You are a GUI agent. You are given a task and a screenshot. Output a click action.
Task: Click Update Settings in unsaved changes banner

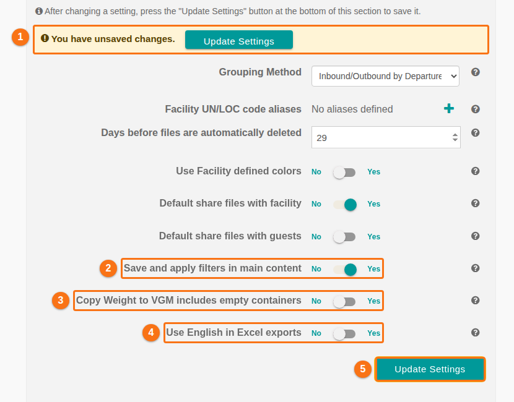click(238, 40)
